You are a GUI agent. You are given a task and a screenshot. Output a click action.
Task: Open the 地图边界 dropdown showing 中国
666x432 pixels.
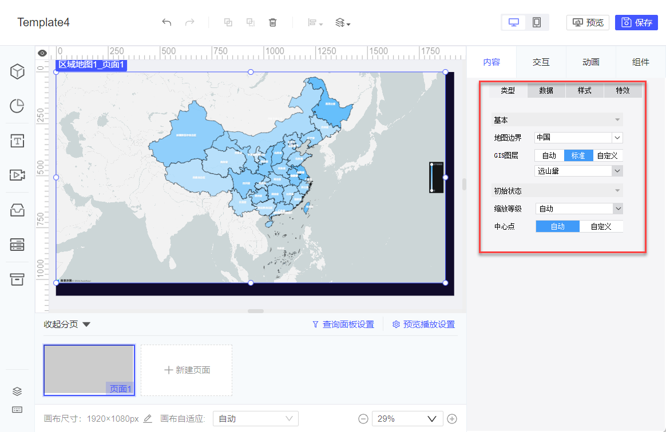[x=578, y=138]
